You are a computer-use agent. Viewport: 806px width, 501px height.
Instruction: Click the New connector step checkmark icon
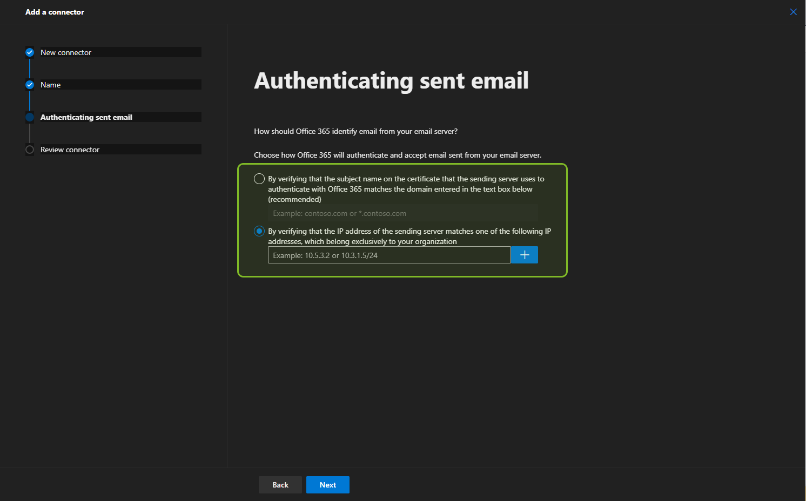[30, 52]
